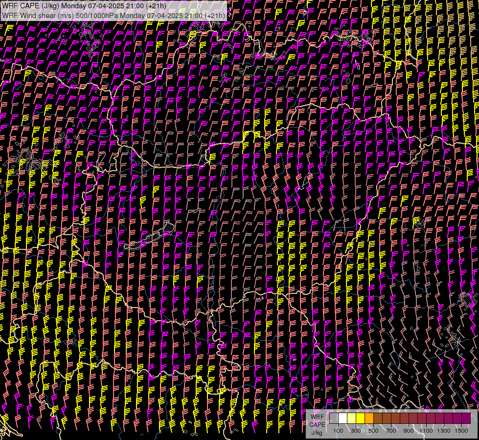Click the legend value 1300
Viewport: 479px width, 440px height.
click(x=444, y=431)
